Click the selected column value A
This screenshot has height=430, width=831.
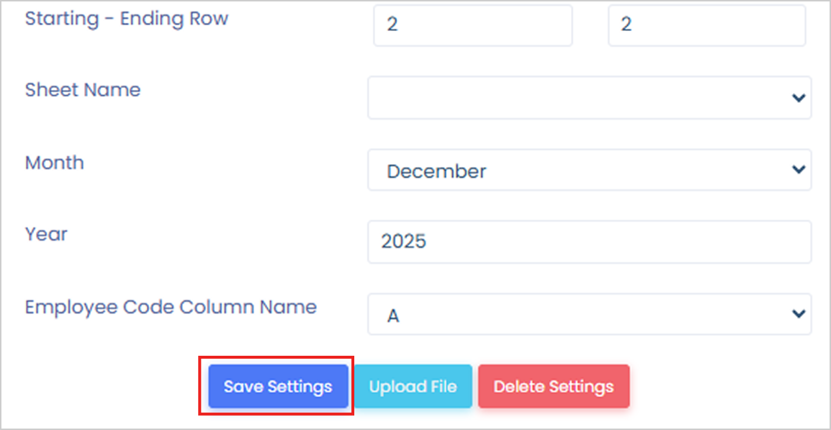pyautogui.click(x=393, y=315)
